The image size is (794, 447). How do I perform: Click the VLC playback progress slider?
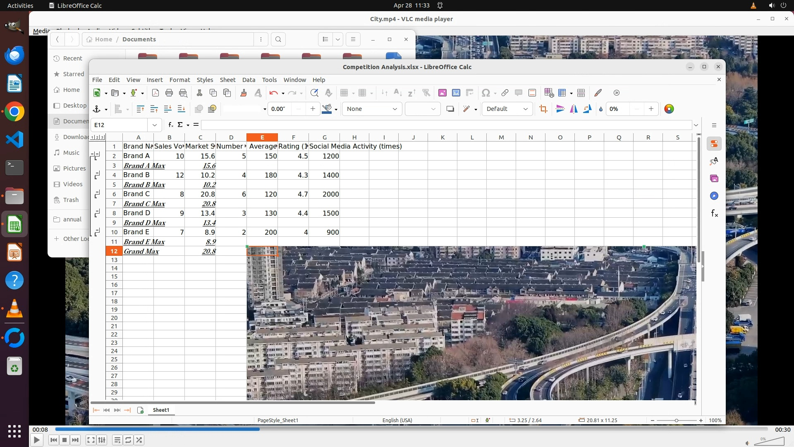click(411, 429)
